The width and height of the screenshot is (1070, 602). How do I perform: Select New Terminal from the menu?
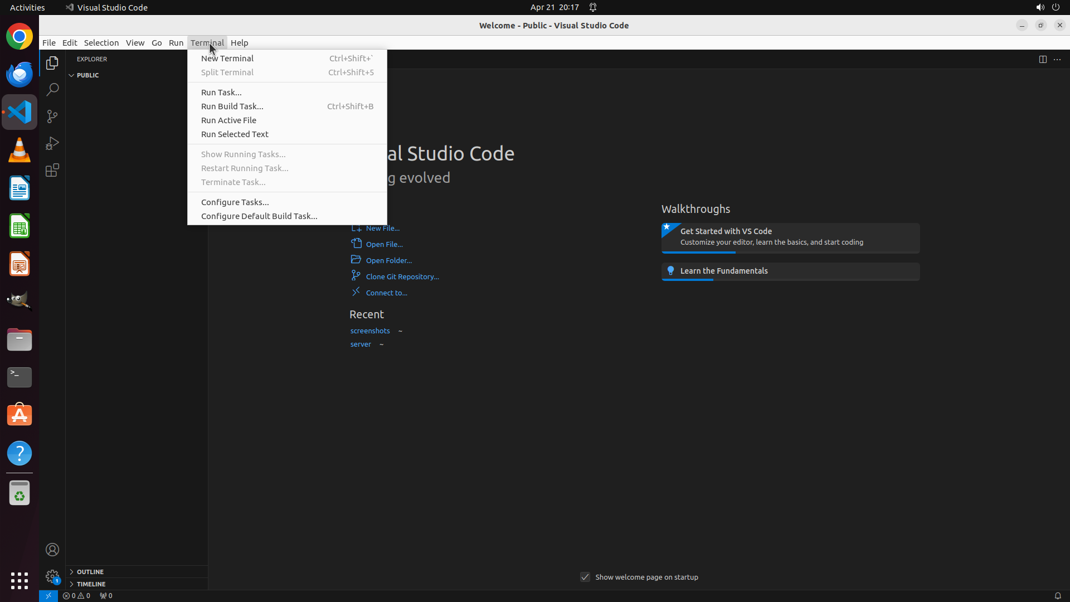pos(227,59)
